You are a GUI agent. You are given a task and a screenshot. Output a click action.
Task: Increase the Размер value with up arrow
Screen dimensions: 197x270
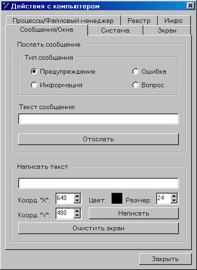coord(174,196)
